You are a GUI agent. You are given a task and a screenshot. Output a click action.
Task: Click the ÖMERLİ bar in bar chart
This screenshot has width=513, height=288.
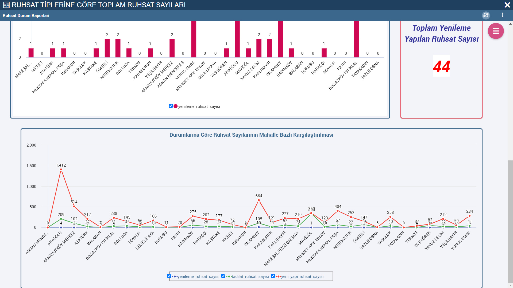coord(107,48)
